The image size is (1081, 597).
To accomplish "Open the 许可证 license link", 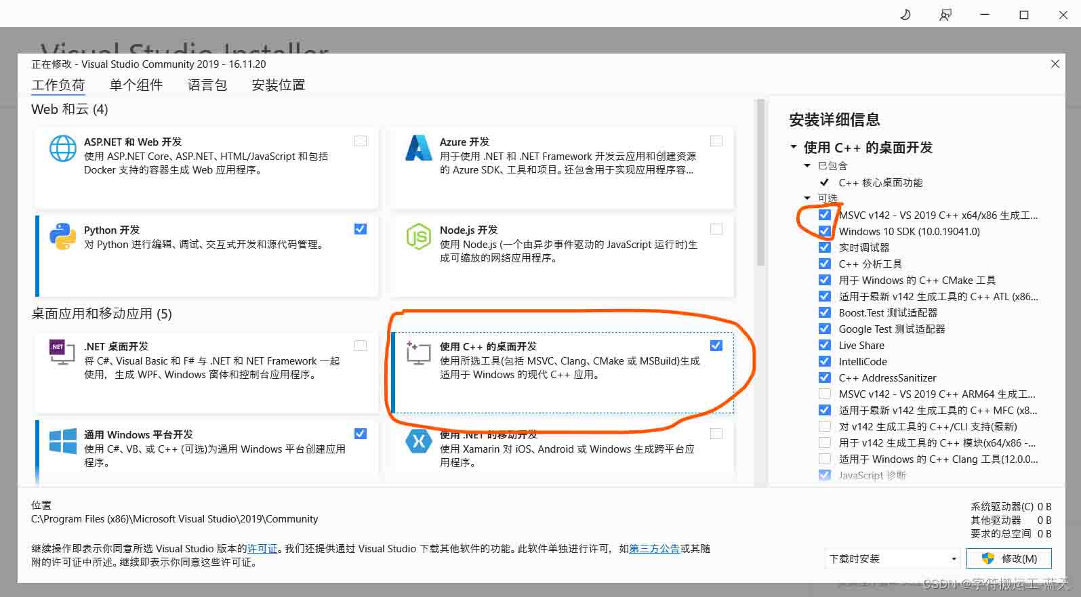I will coord(262,549).
